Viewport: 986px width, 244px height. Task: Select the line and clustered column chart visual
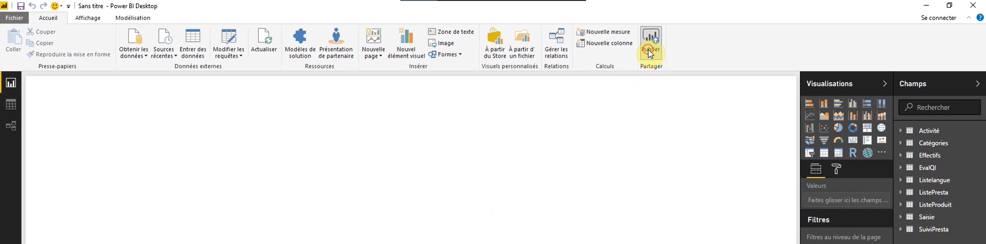click(x=867, y=116)
